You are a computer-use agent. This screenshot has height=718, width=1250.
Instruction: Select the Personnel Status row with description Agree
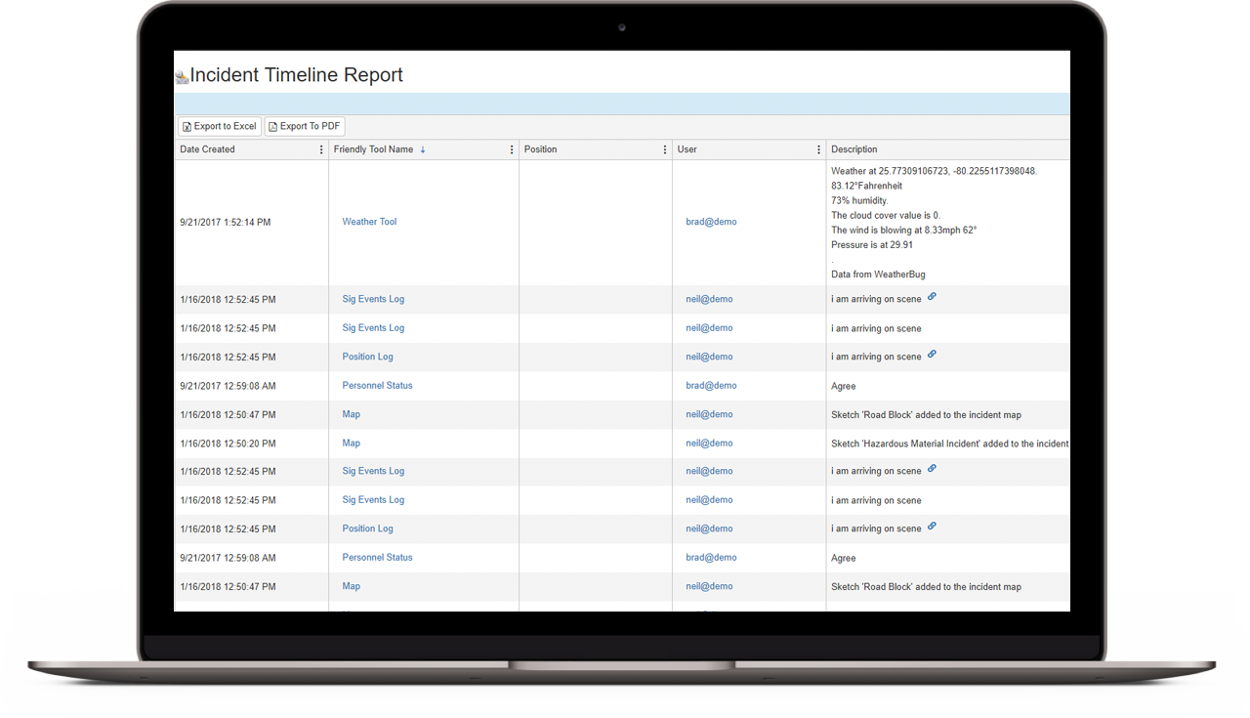point(377,385)
